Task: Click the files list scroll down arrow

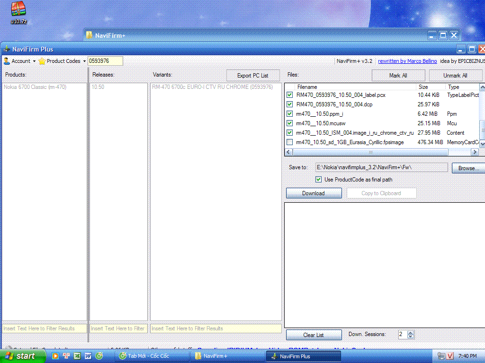Action: coord(482,145)
